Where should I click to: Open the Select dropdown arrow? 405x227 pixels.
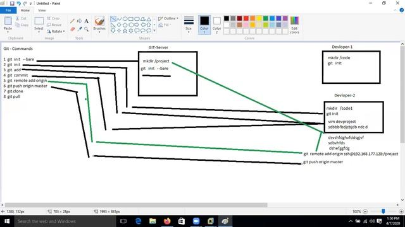[39, 32]
